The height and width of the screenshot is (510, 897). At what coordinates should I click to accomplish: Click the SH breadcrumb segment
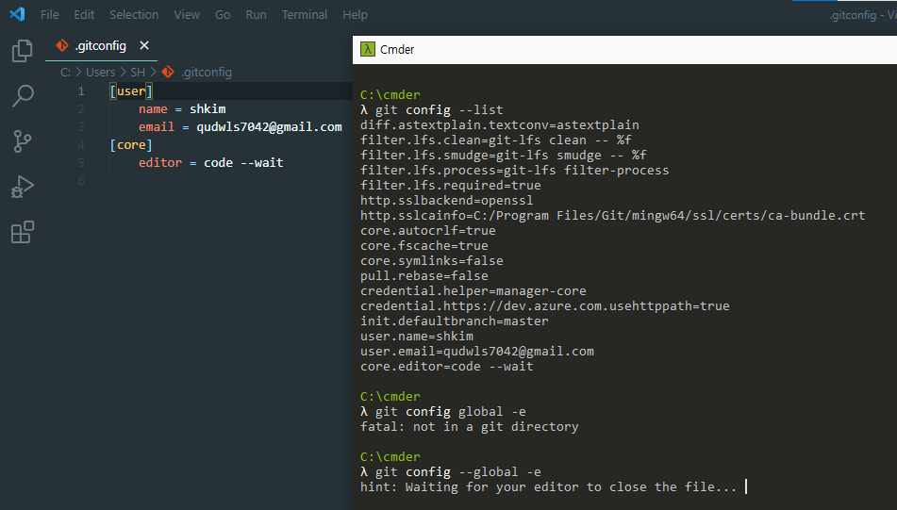click(138, 72)
